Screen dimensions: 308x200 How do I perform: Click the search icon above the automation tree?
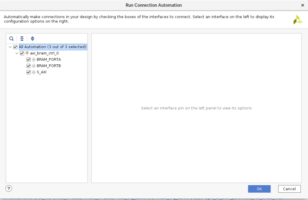[11, 38]
